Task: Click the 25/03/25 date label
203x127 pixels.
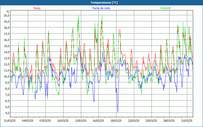Action: click(x=151, y=121)
